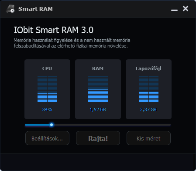Click the Lapozófájl panel heading

point(148,69)
